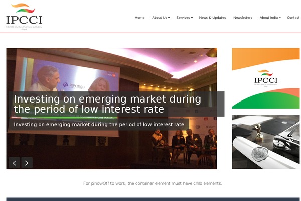This screenshot has height=201, width=301.
Task: Expand the About Us dropdown menu
Action: tap(161, 17)
